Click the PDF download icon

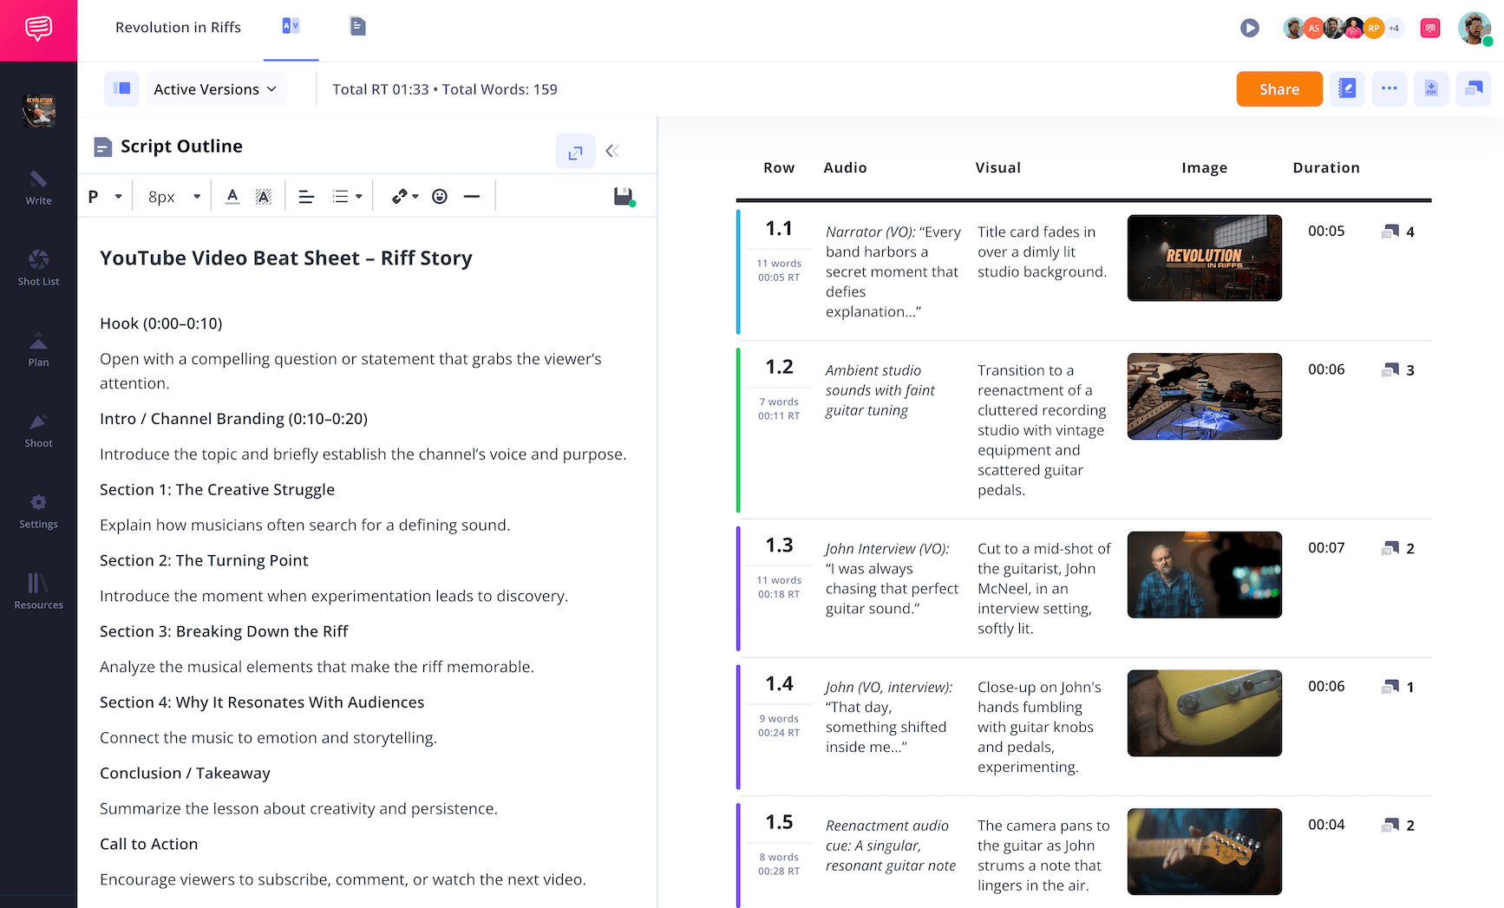pos(1431,88)
